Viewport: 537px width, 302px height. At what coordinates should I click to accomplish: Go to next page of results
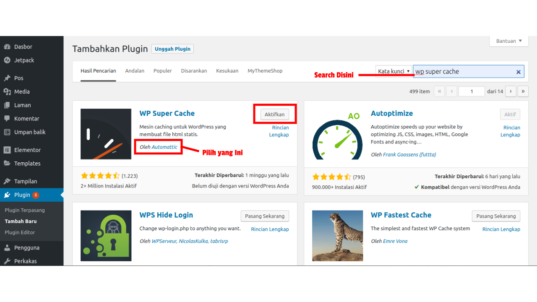[x=511, y=91]
